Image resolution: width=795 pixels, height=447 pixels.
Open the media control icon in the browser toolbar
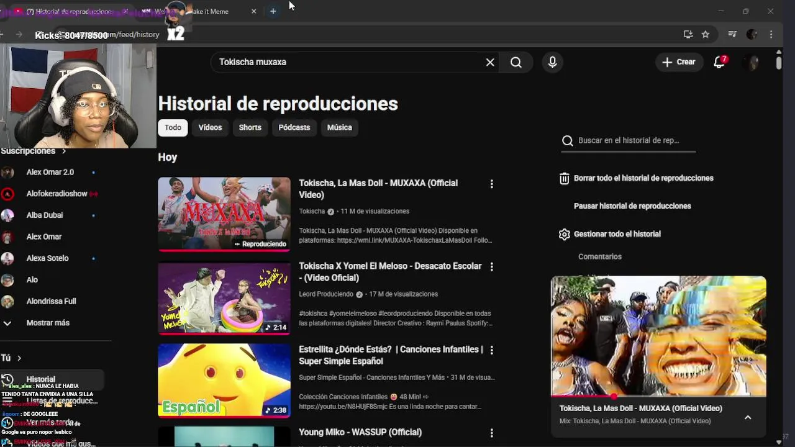pos(732,35)
